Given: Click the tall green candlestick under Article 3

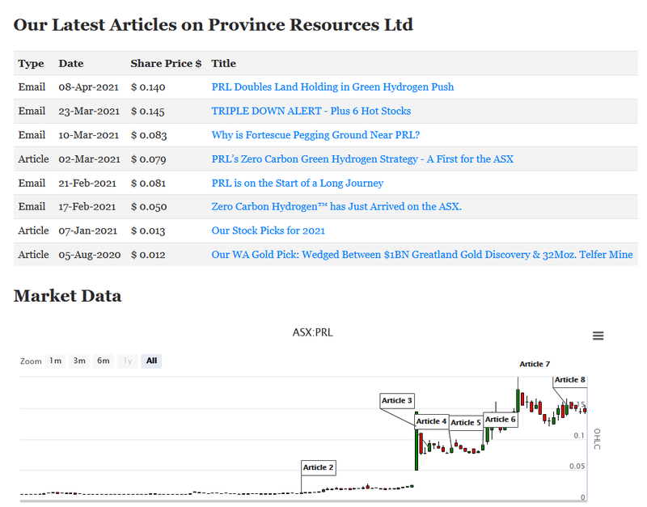Looking at the screenshot, I should tap(417, 441).
